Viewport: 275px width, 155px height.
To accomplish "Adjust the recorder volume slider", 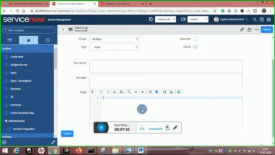I will click(156, 129).
